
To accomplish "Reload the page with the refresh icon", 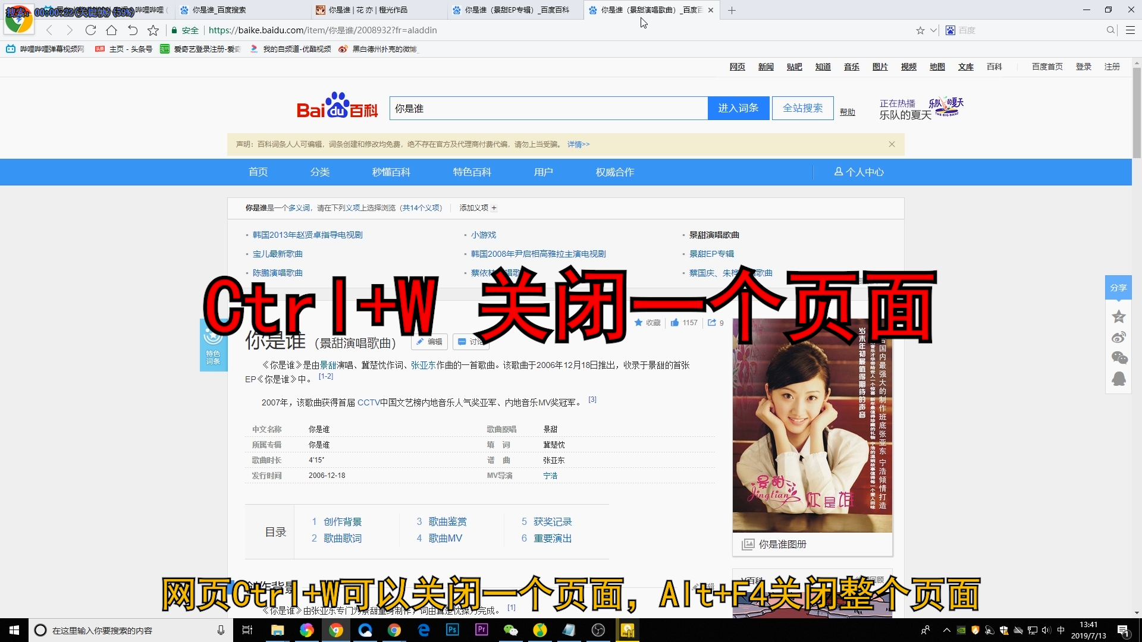I will [x=90, y=30].
